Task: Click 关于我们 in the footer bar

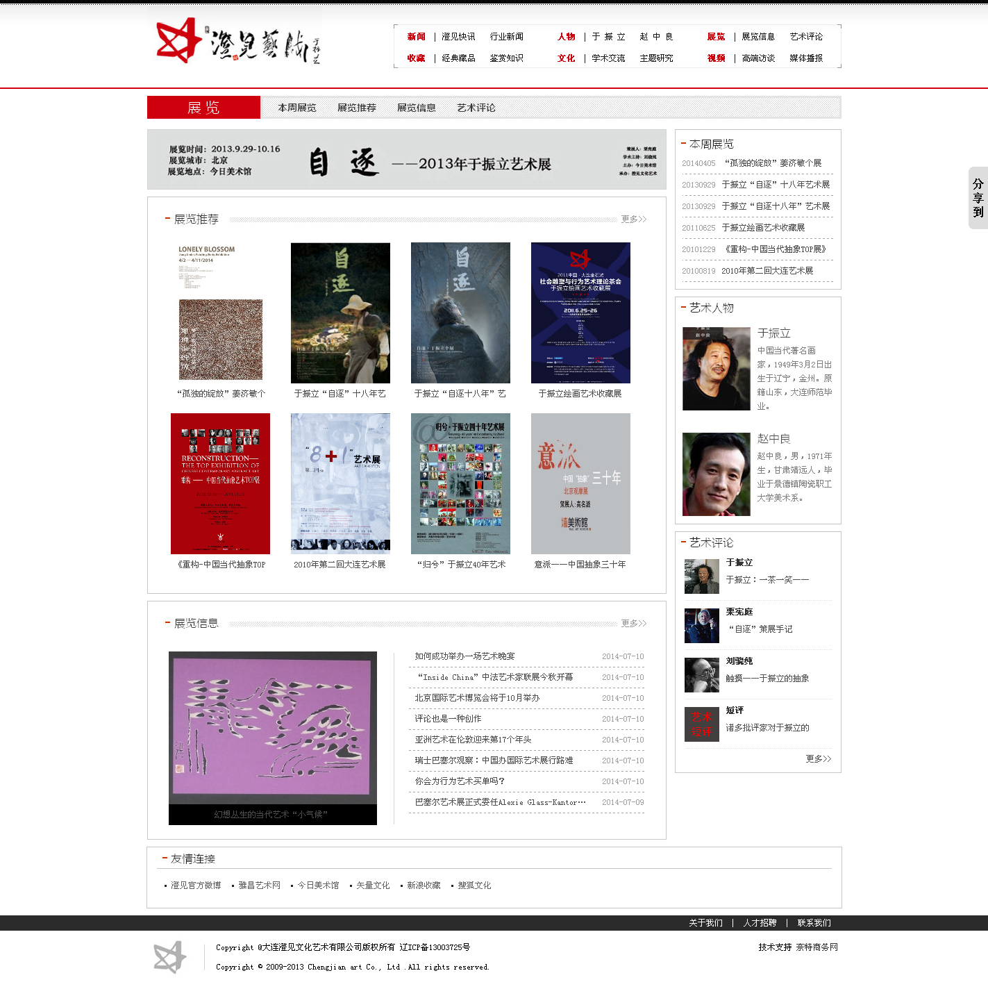Action: coord(705,923)
